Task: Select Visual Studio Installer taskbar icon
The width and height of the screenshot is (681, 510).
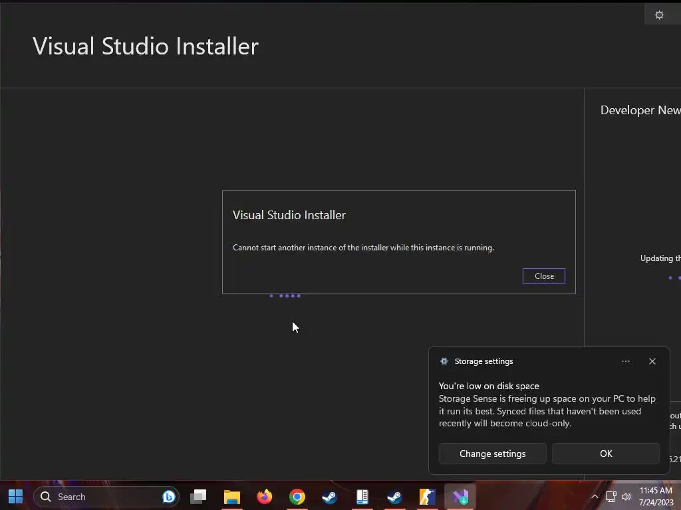Action: 460,497
